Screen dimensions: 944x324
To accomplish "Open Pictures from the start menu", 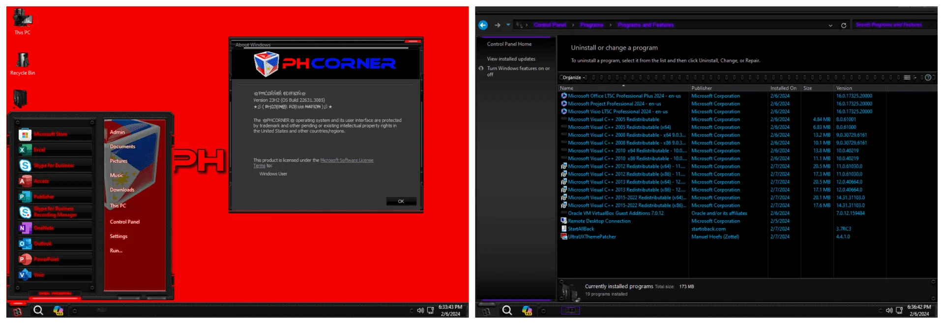I will pyautogui.click(x=118, y=161).
